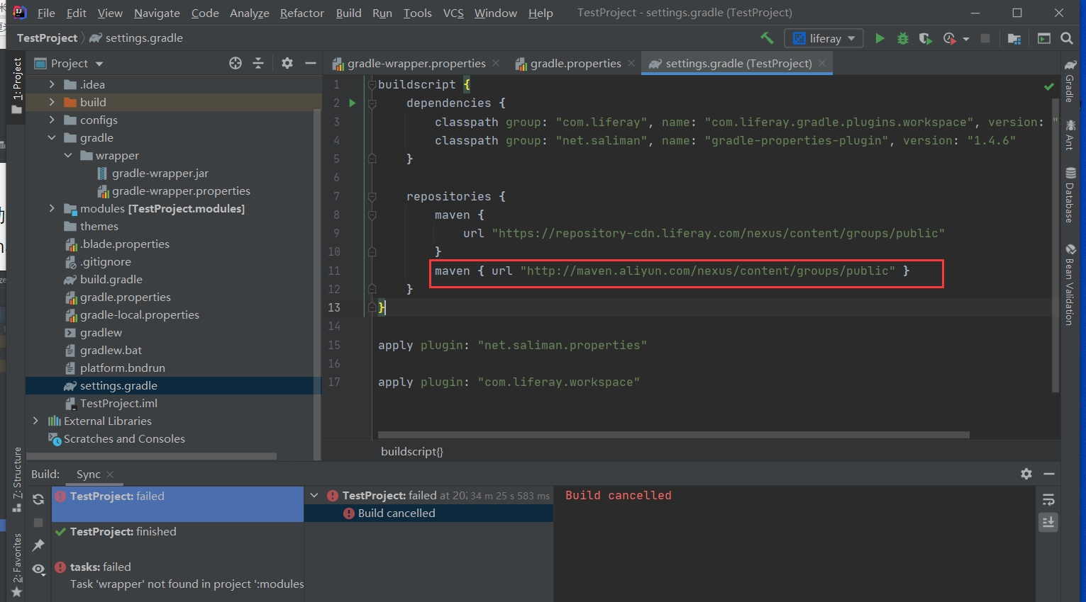The width and height of the screenshot is (1086, 602).
Task: Minimize the Build tool window
Action: point(1049,474)
